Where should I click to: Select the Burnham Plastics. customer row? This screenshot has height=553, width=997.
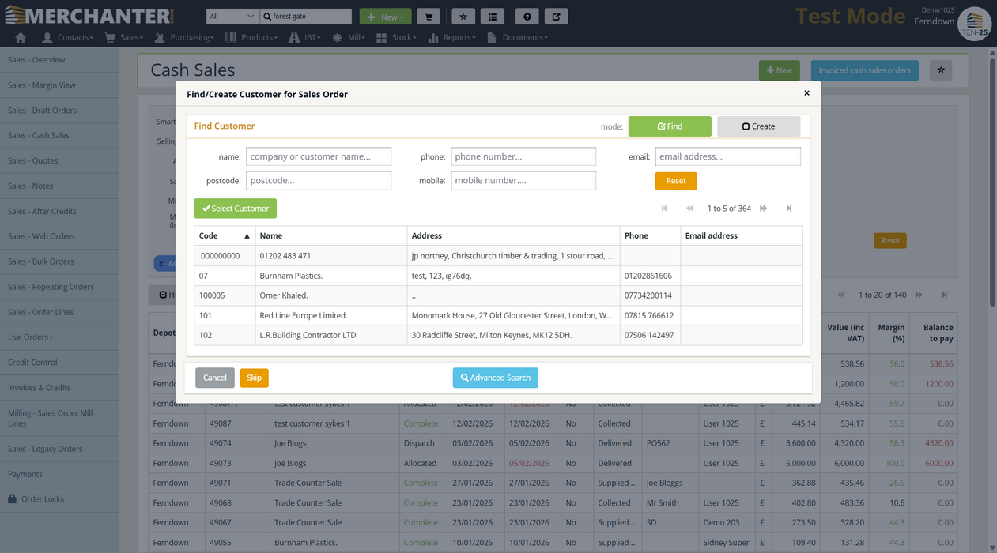click(498, 276)
